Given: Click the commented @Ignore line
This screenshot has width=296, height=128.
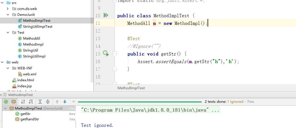Looking at the screenshot, I should pyautogui.click(x=144, y=46).
